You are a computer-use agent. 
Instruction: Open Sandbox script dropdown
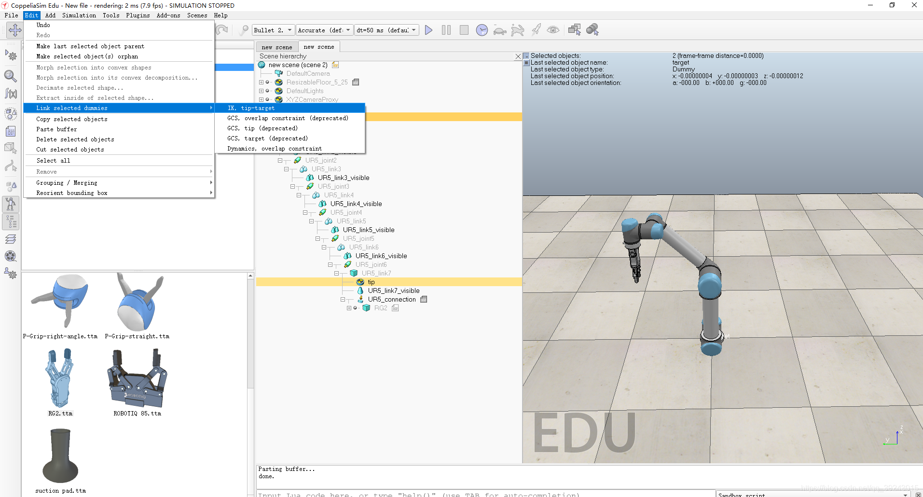click(x=813, y=494)
